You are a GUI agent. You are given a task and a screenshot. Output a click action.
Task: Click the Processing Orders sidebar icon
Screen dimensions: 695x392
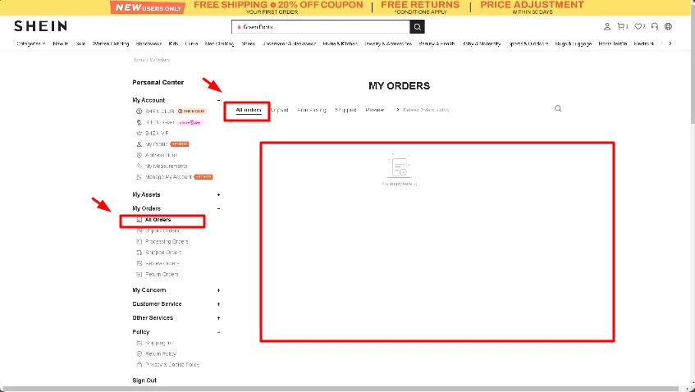139,242
